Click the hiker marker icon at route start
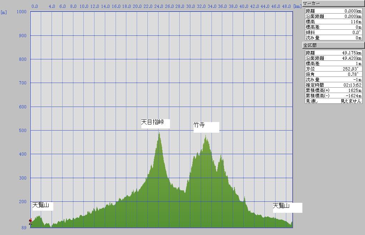 [30, 222]
